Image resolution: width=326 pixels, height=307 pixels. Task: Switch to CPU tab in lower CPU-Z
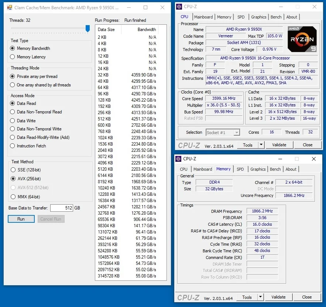[183, 169]
